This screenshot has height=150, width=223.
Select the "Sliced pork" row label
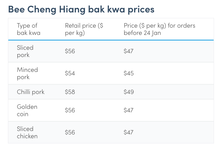(25, 51)
